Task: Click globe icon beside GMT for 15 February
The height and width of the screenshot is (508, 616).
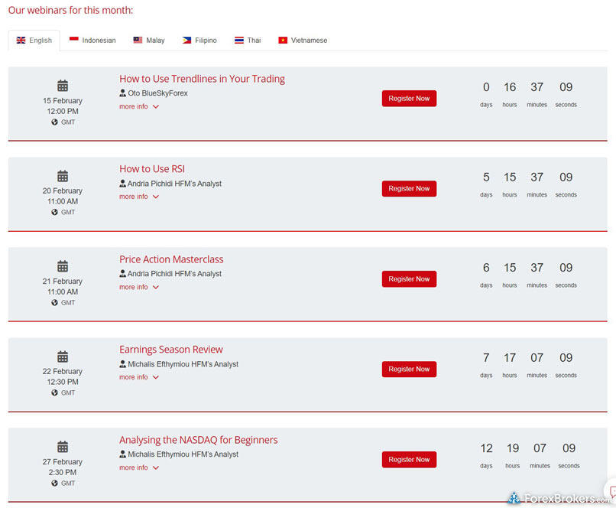Action: click(54, 122)
